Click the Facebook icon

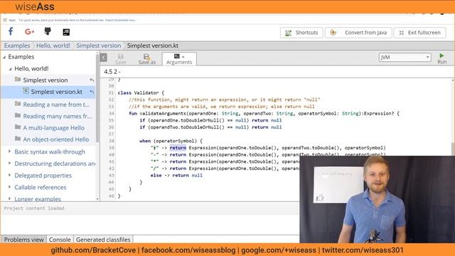point(11,31)
